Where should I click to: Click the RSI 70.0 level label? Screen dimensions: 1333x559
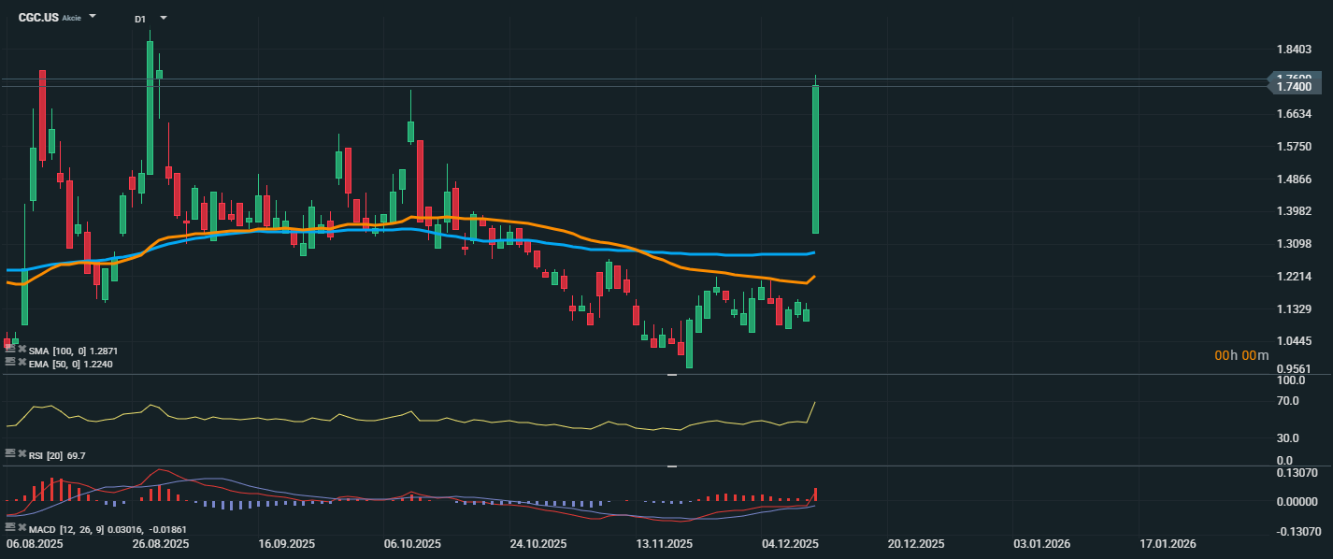[1288, 401]
